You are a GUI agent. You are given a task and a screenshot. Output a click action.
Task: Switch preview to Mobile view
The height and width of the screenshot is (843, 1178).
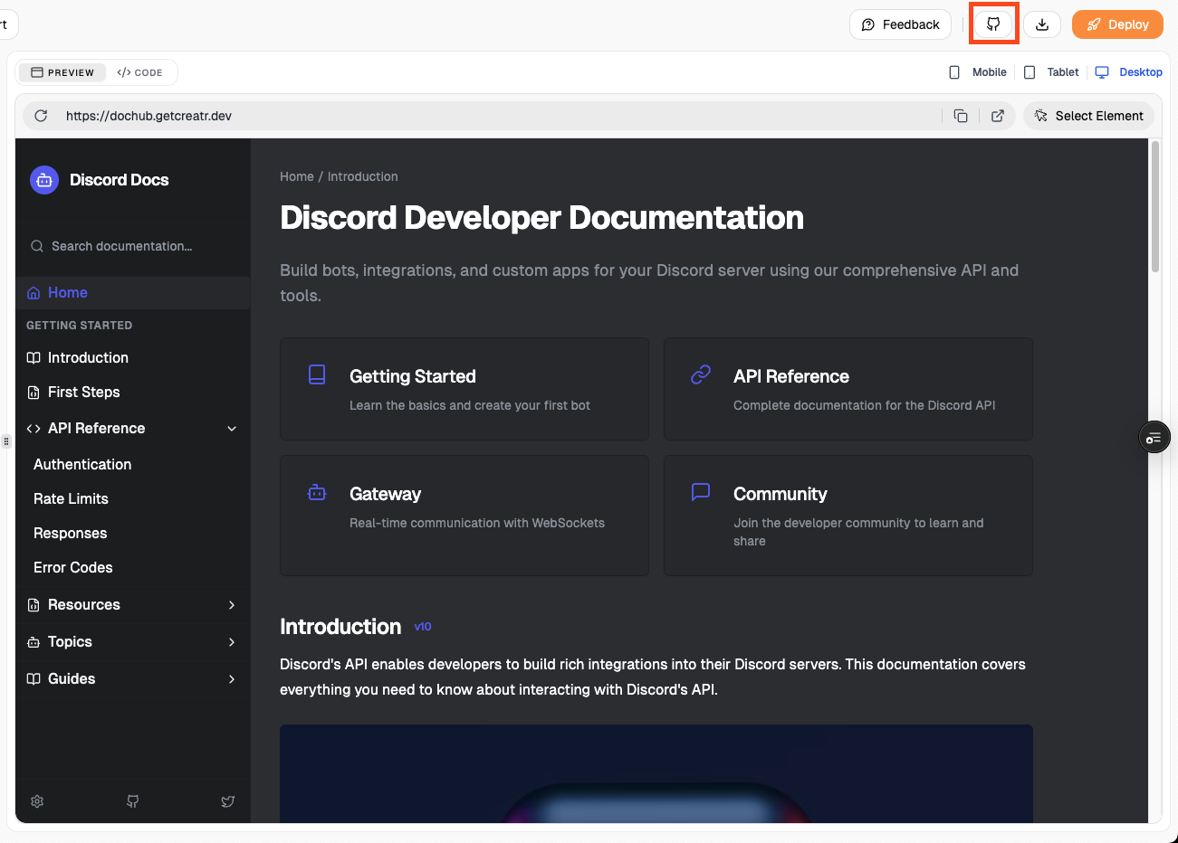(979, 71)
